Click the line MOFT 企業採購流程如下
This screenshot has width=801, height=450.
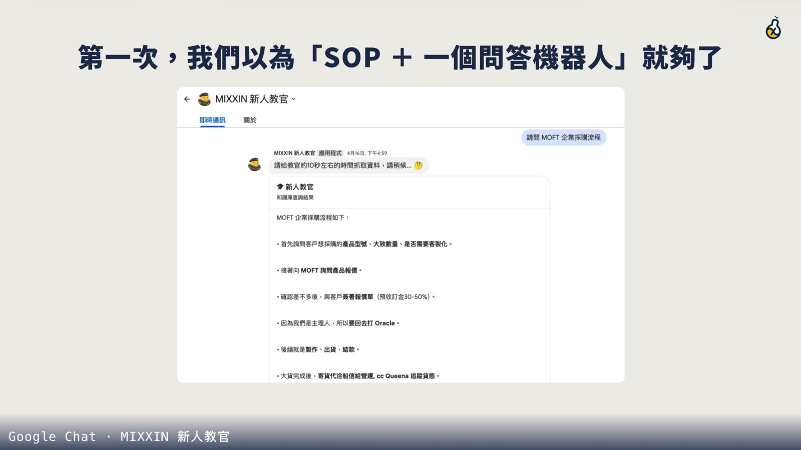[313, 217]
